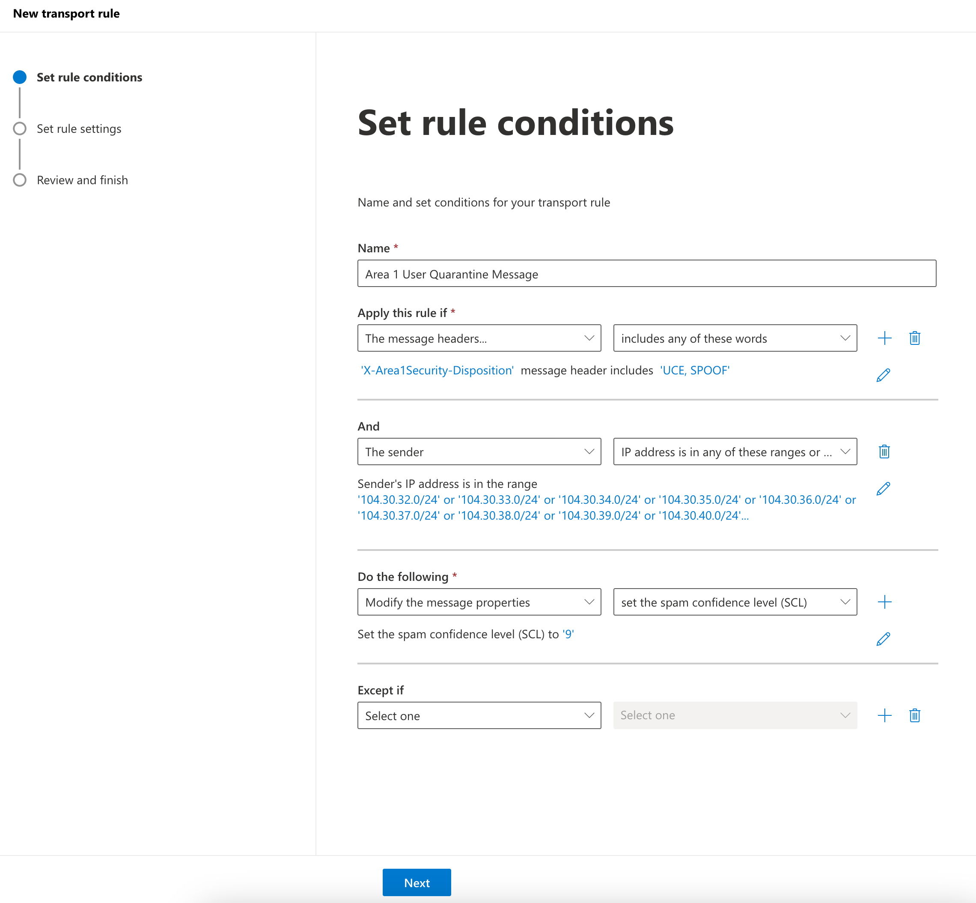976x903 pixels.
Task: Go to the Set rule settings step
Action: (x=79, y=129)
